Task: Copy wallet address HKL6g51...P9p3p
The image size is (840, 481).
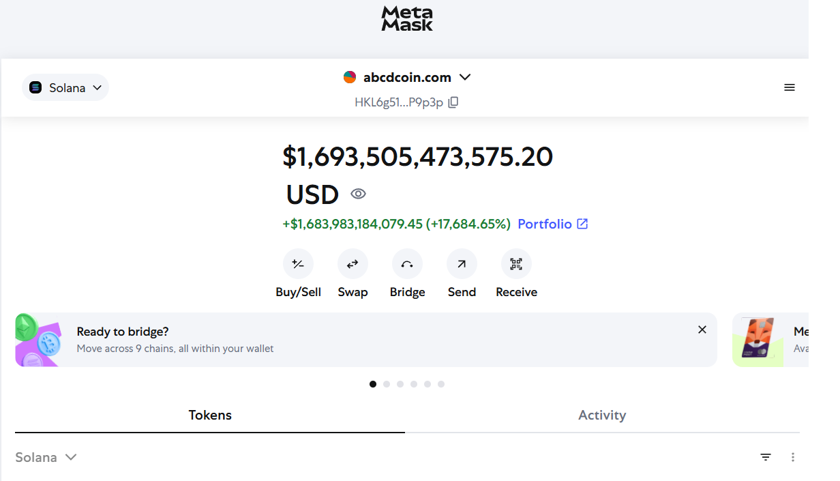Action: point(453,102)
